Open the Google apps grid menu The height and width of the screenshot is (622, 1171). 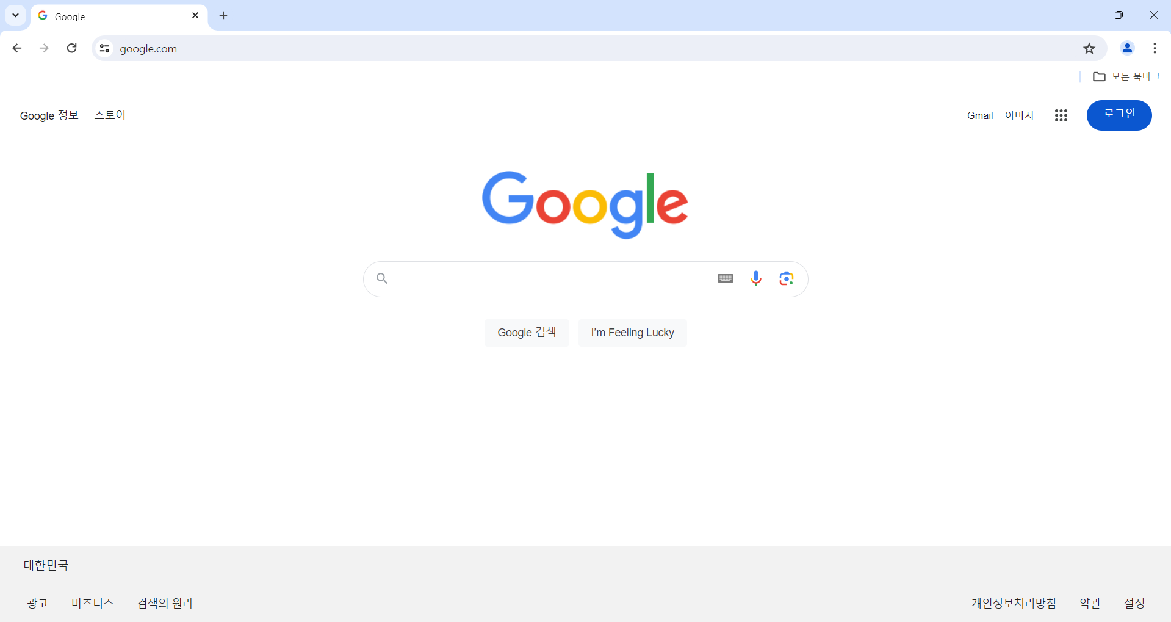[x=1061, y=115]
